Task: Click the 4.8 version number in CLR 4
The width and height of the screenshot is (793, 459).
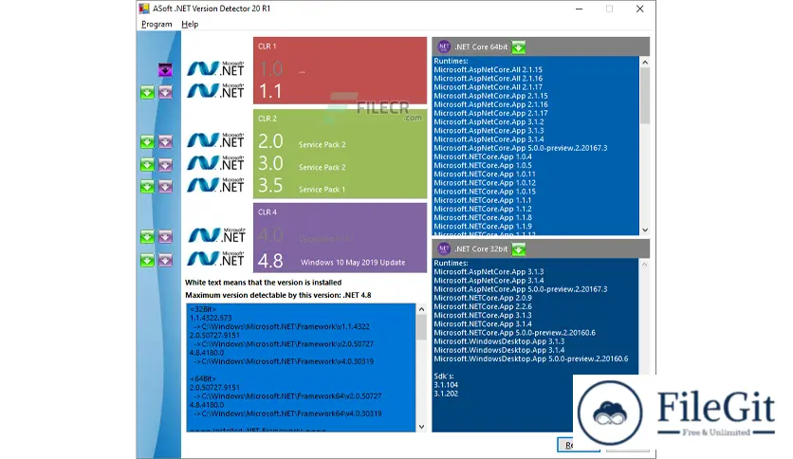Action: [x=270, y=261]
